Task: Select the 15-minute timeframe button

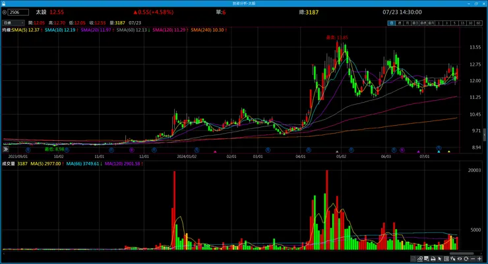Action: pyautogui.click(x=462, y=23)
